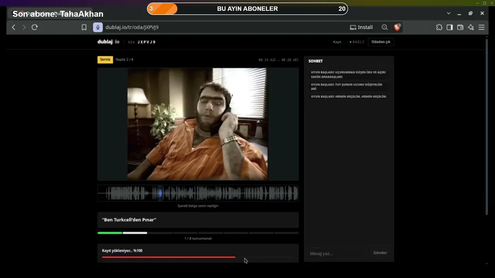Install the site as an app
The height and width of the screenshot is (278, 495).
pyautogui.click(x=361, y=27)
